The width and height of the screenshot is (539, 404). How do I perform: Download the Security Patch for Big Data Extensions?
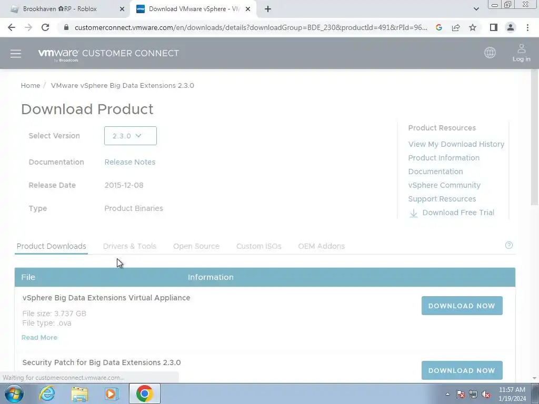(x=462, y=370)
